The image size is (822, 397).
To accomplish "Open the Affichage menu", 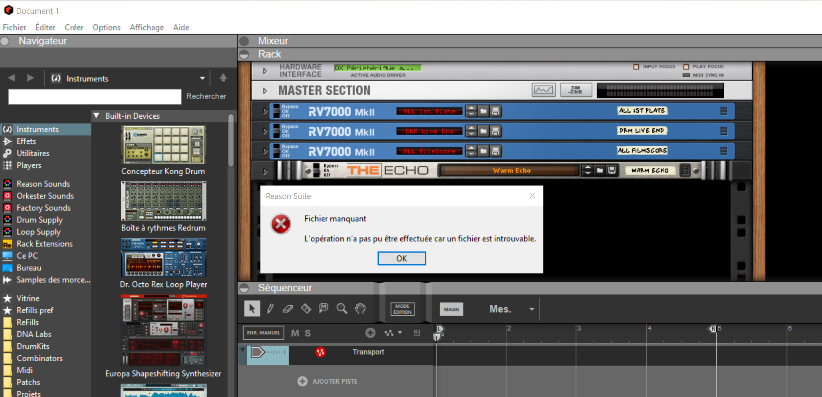I will tap(147, 27).
